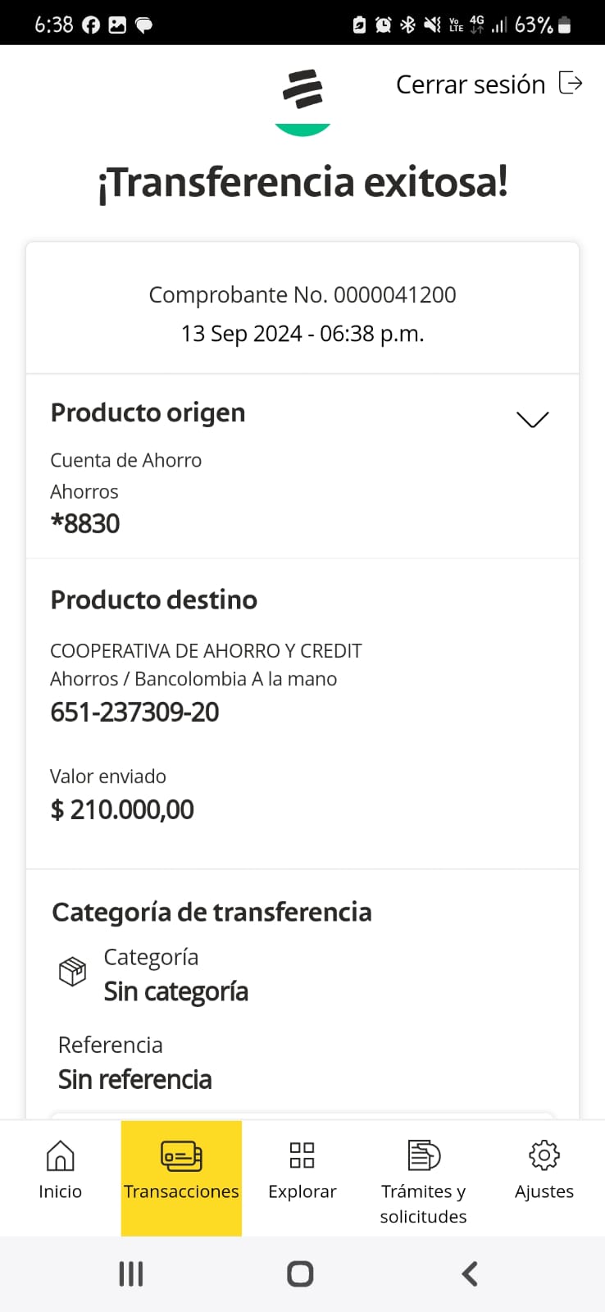
Task: Tap the Inicio house icon
Action: coord(60,1155)
